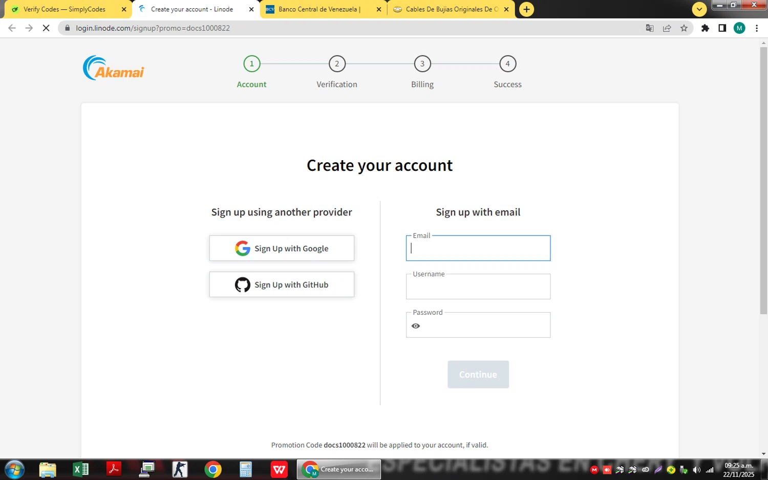Click the browser back arrow
Viewport: 768px width, 480px height.
tap(12, 28)
